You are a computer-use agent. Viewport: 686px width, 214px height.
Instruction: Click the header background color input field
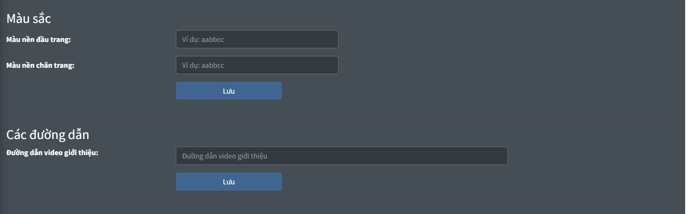(257, 39)
